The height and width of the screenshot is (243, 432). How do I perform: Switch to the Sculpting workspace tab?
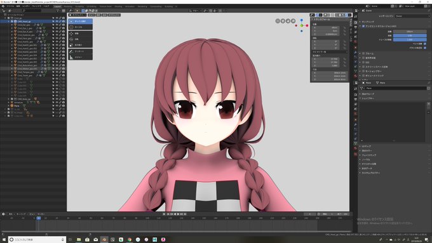[79, 6]
